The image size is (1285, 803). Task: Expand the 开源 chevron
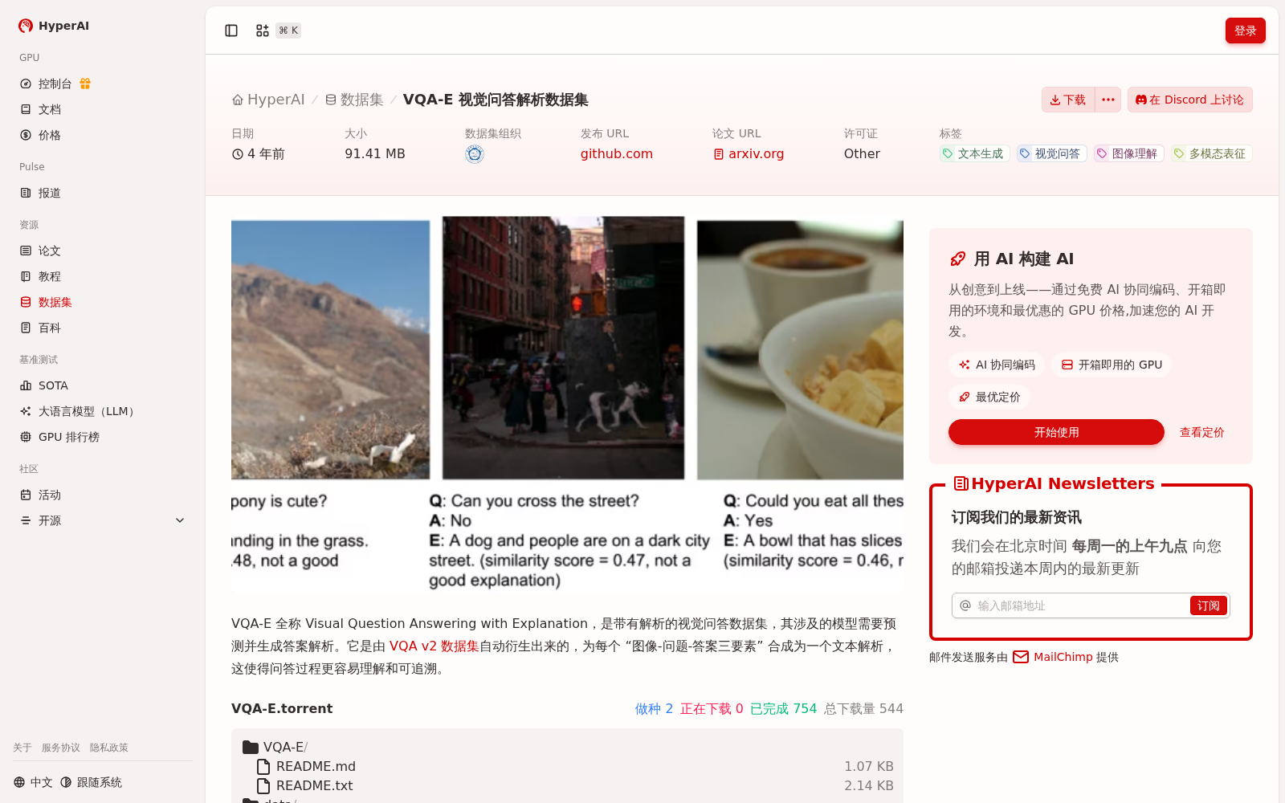coord(180,520)
